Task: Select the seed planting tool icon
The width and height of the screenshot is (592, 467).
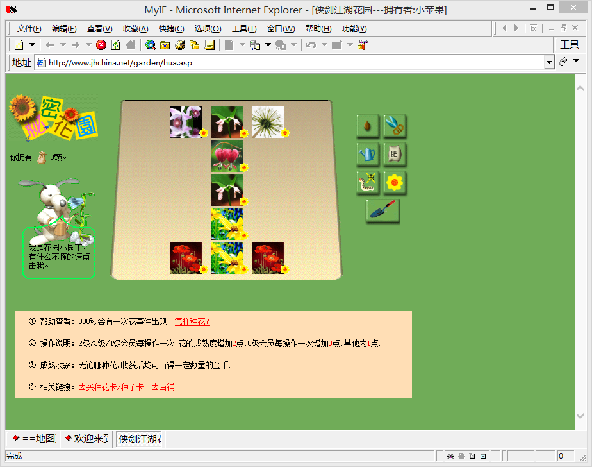Action: (367, 125)
